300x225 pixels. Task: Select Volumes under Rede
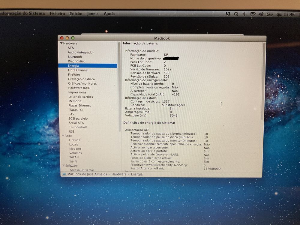pyautogui.click(x=76, y=153)
